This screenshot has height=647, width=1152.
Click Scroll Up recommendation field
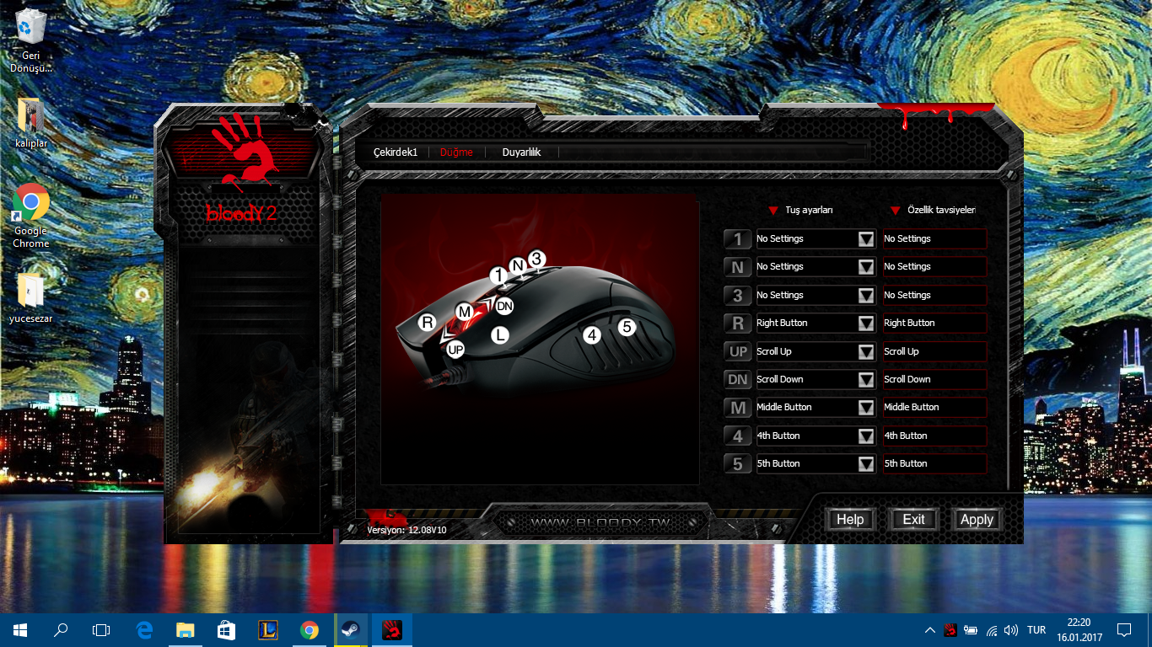tap(934, 352)
